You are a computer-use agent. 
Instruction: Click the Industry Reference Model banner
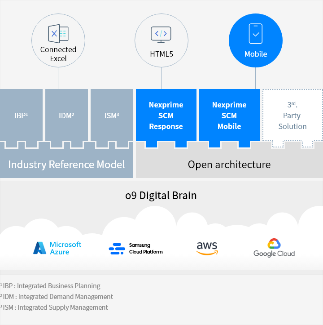point(66,165)
